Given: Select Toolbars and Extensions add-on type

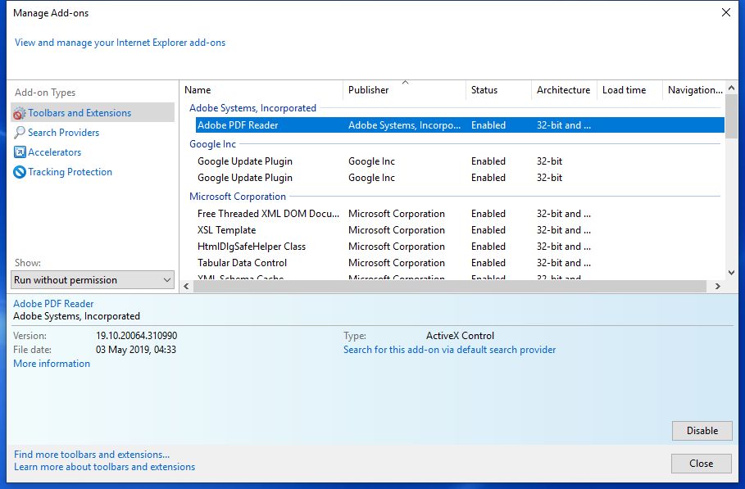Looking at the screenshot, I should [x=93, y=113].
